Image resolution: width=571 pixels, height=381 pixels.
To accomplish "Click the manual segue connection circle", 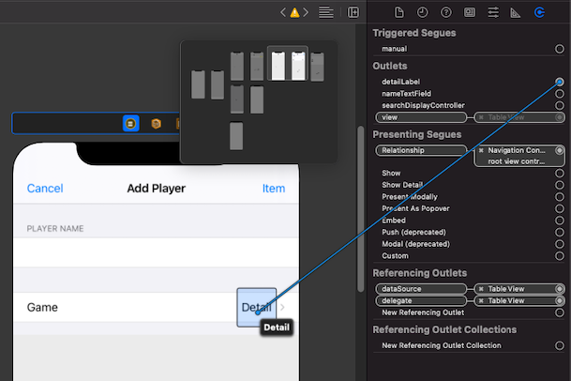I will [560, 49].
